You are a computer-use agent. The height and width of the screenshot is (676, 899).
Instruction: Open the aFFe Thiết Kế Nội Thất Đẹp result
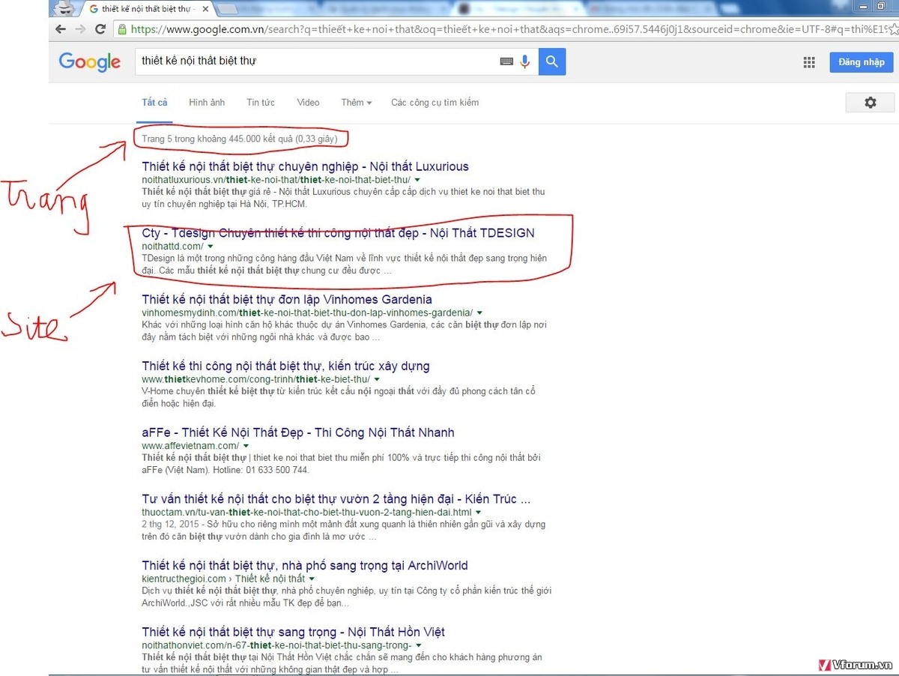coord(298,432)
